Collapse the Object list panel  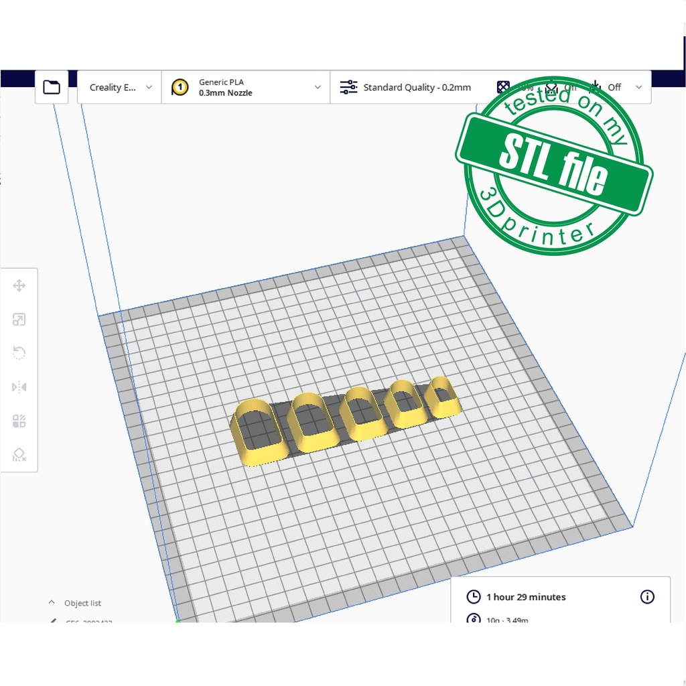tap(52, 603)
